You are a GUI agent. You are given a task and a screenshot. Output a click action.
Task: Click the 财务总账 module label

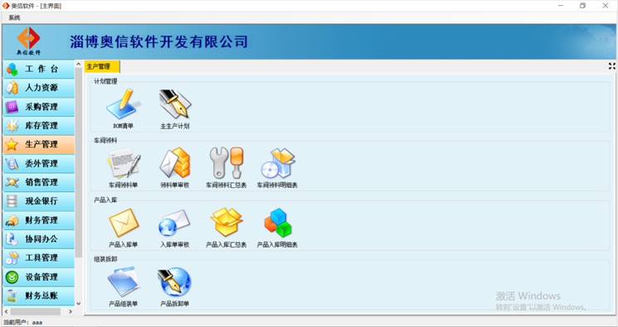click(x=41, y=296)
